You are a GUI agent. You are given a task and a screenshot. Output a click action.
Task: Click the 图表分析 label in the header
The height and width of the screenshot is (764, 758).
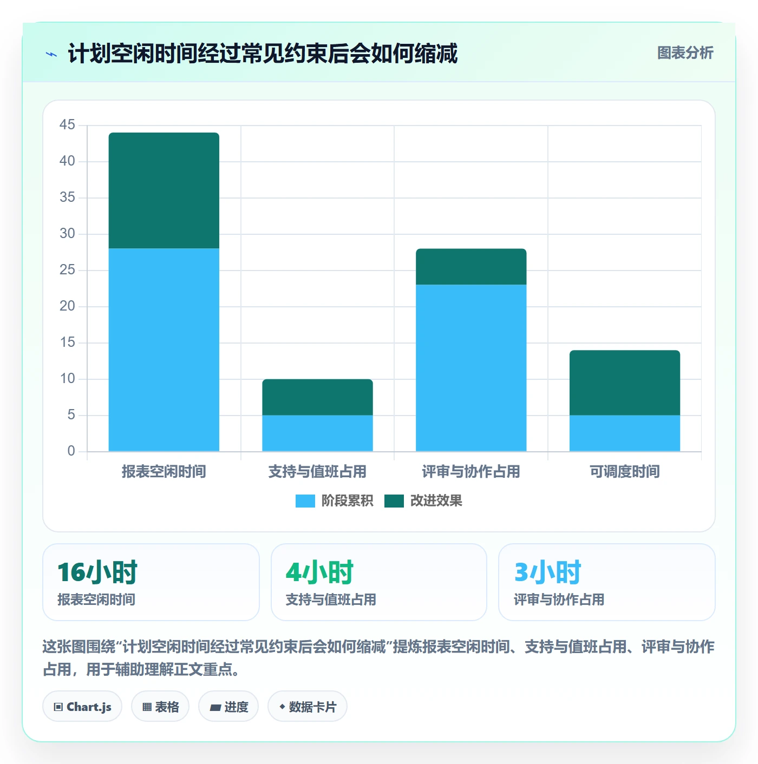(x=685, y=53)
